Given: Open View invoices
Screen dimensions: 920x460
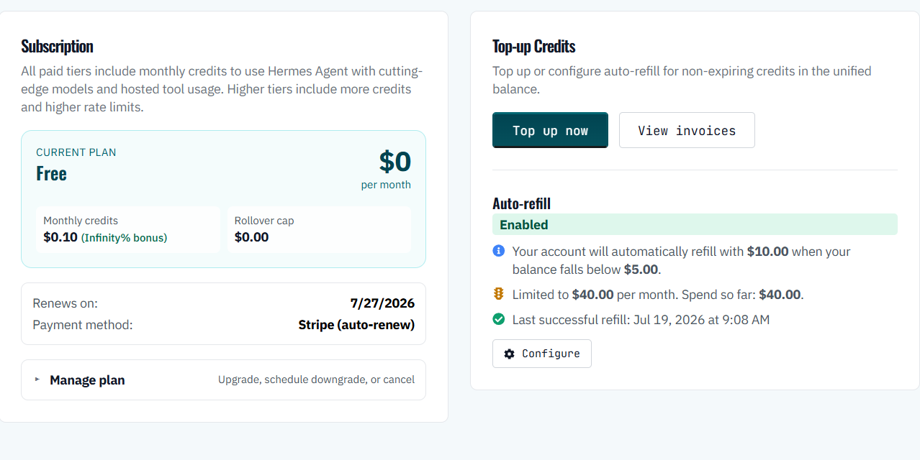Looking at the screenshot, I should [687, 130].
